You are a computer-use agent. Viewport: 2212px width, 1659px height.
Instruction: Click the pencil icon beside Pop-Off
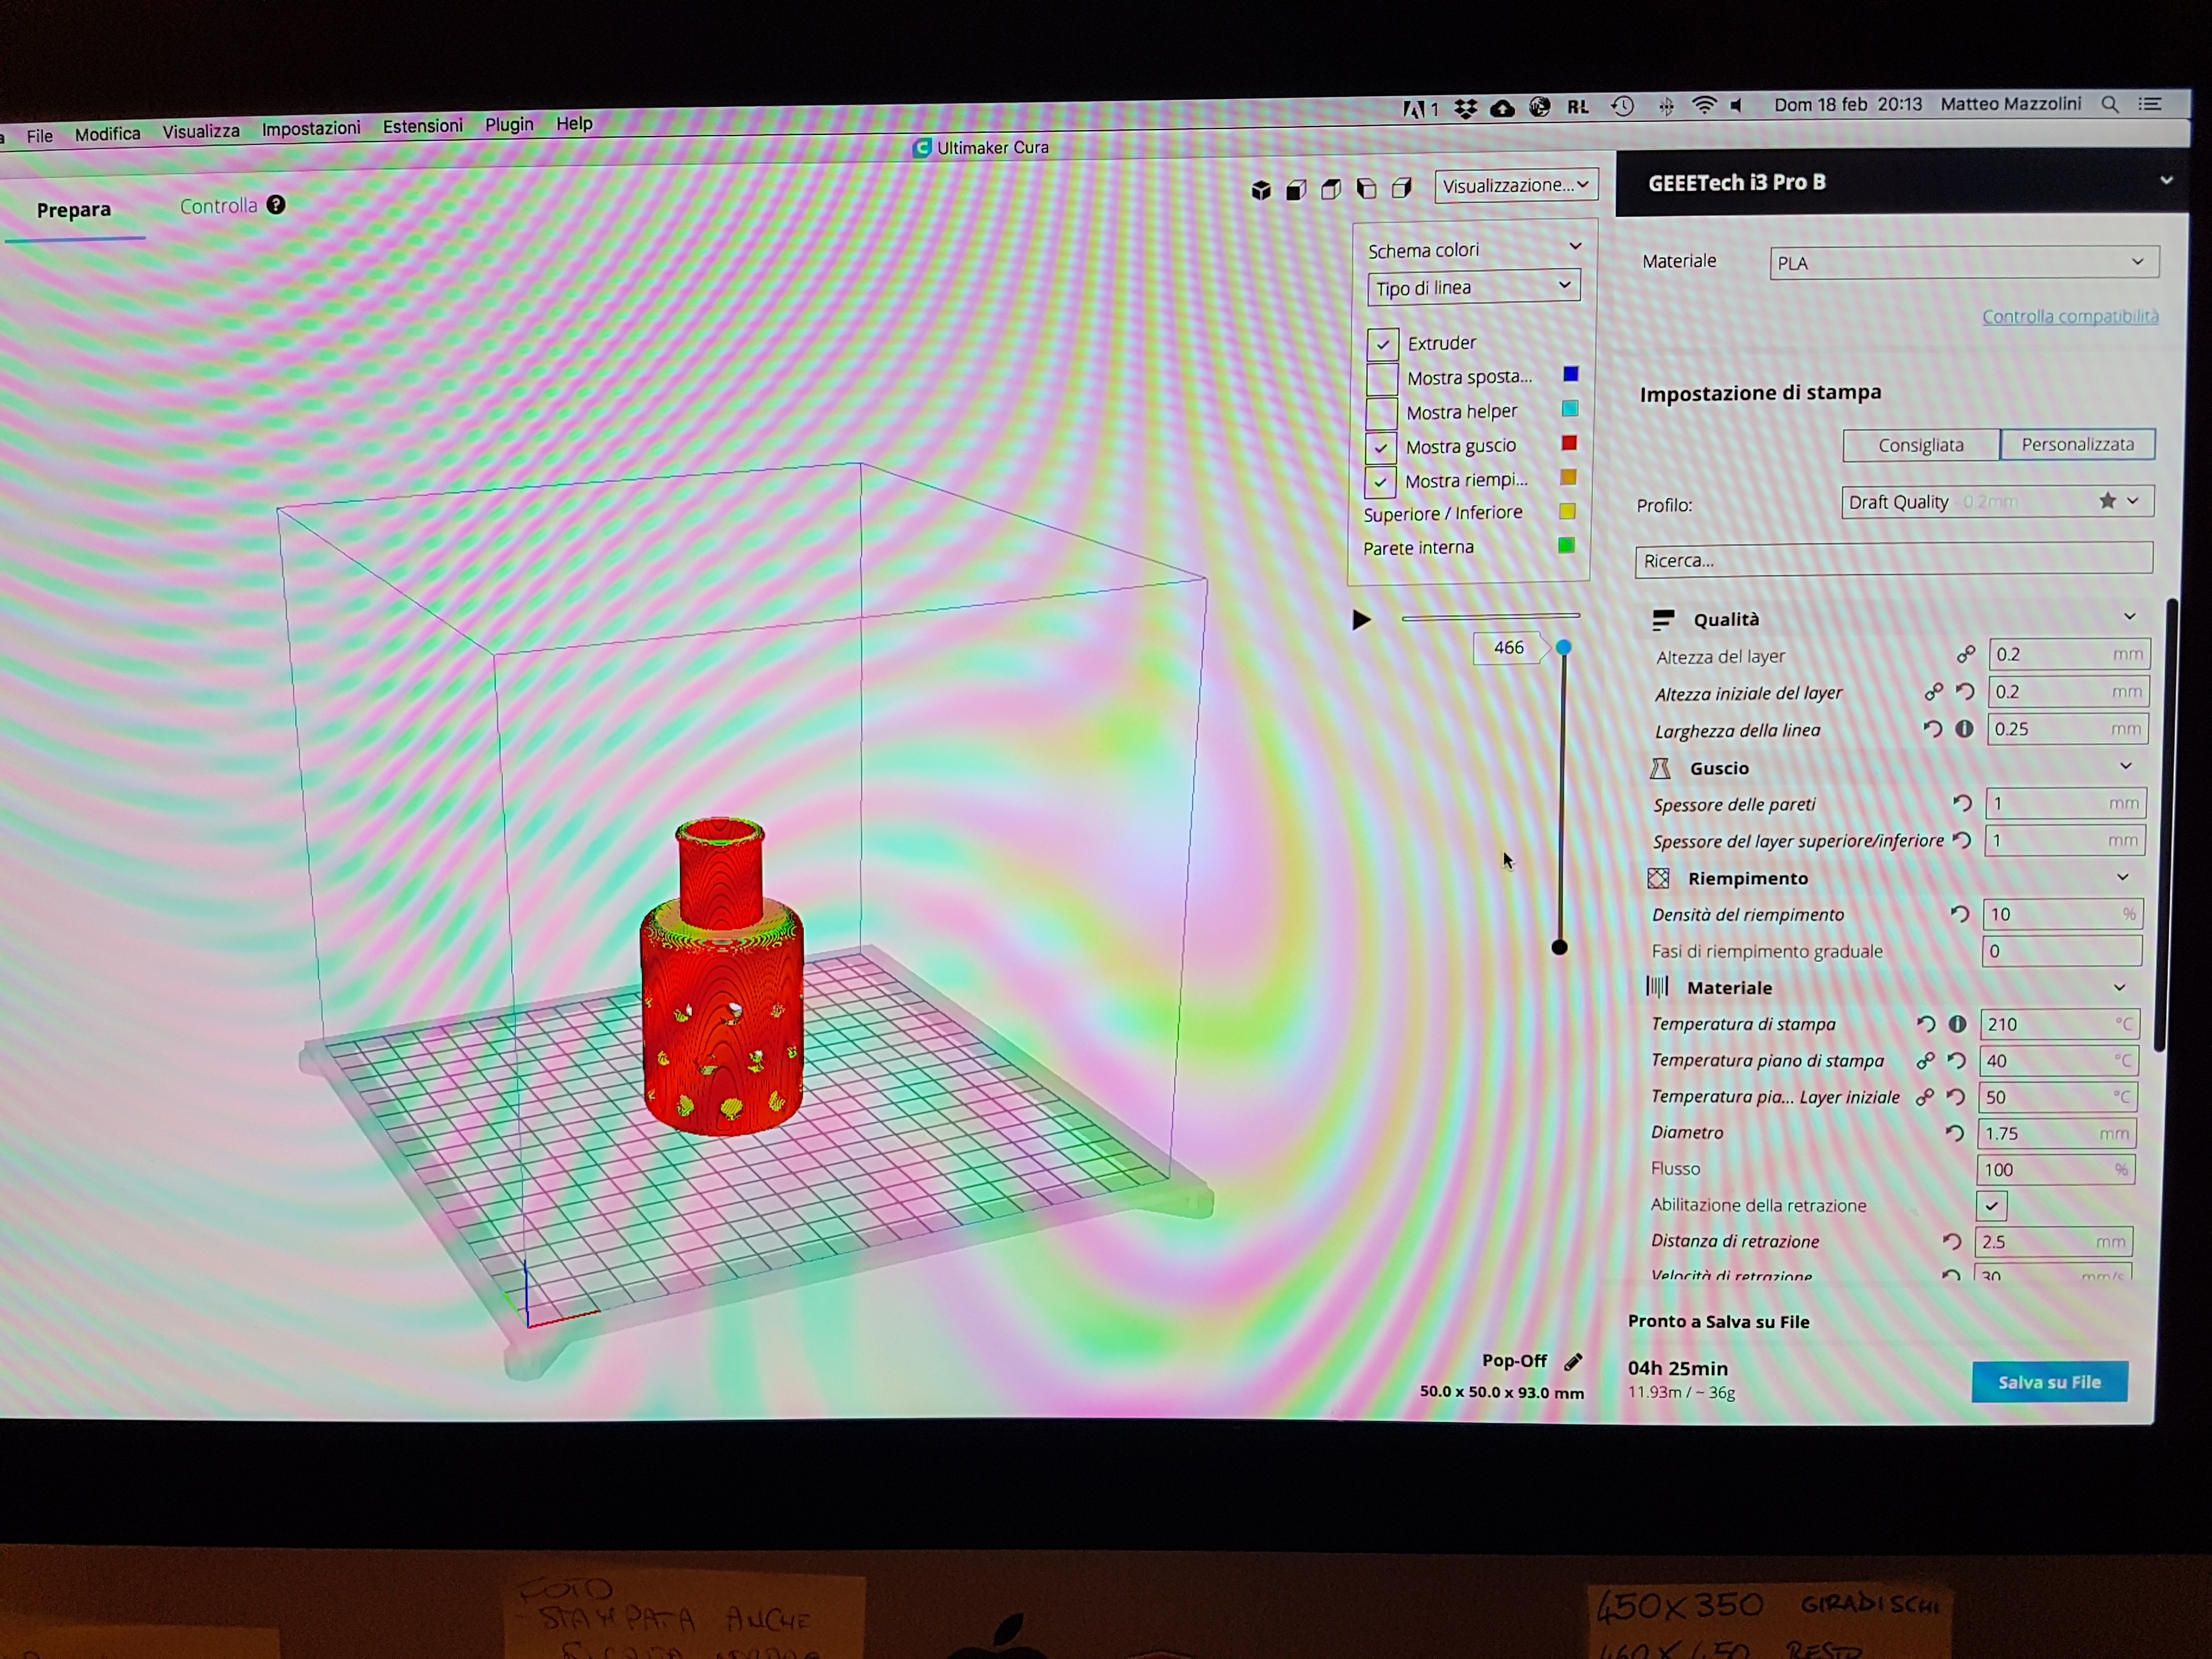click(1573, 1361)
